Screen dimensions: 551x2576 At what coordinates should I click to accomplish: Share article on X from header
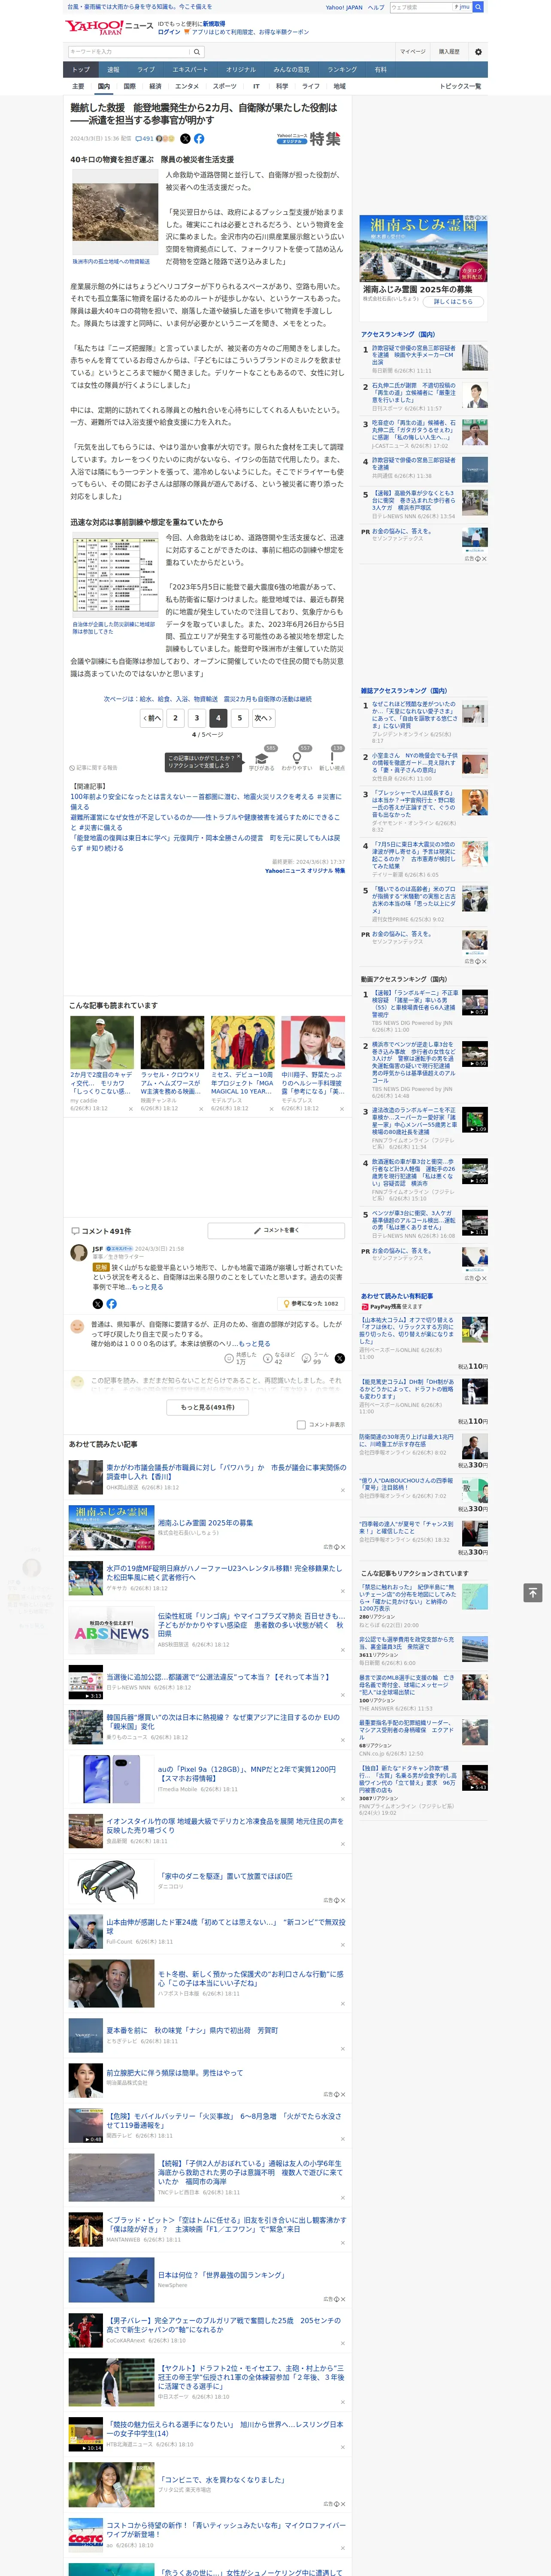(x=184, y=139)
